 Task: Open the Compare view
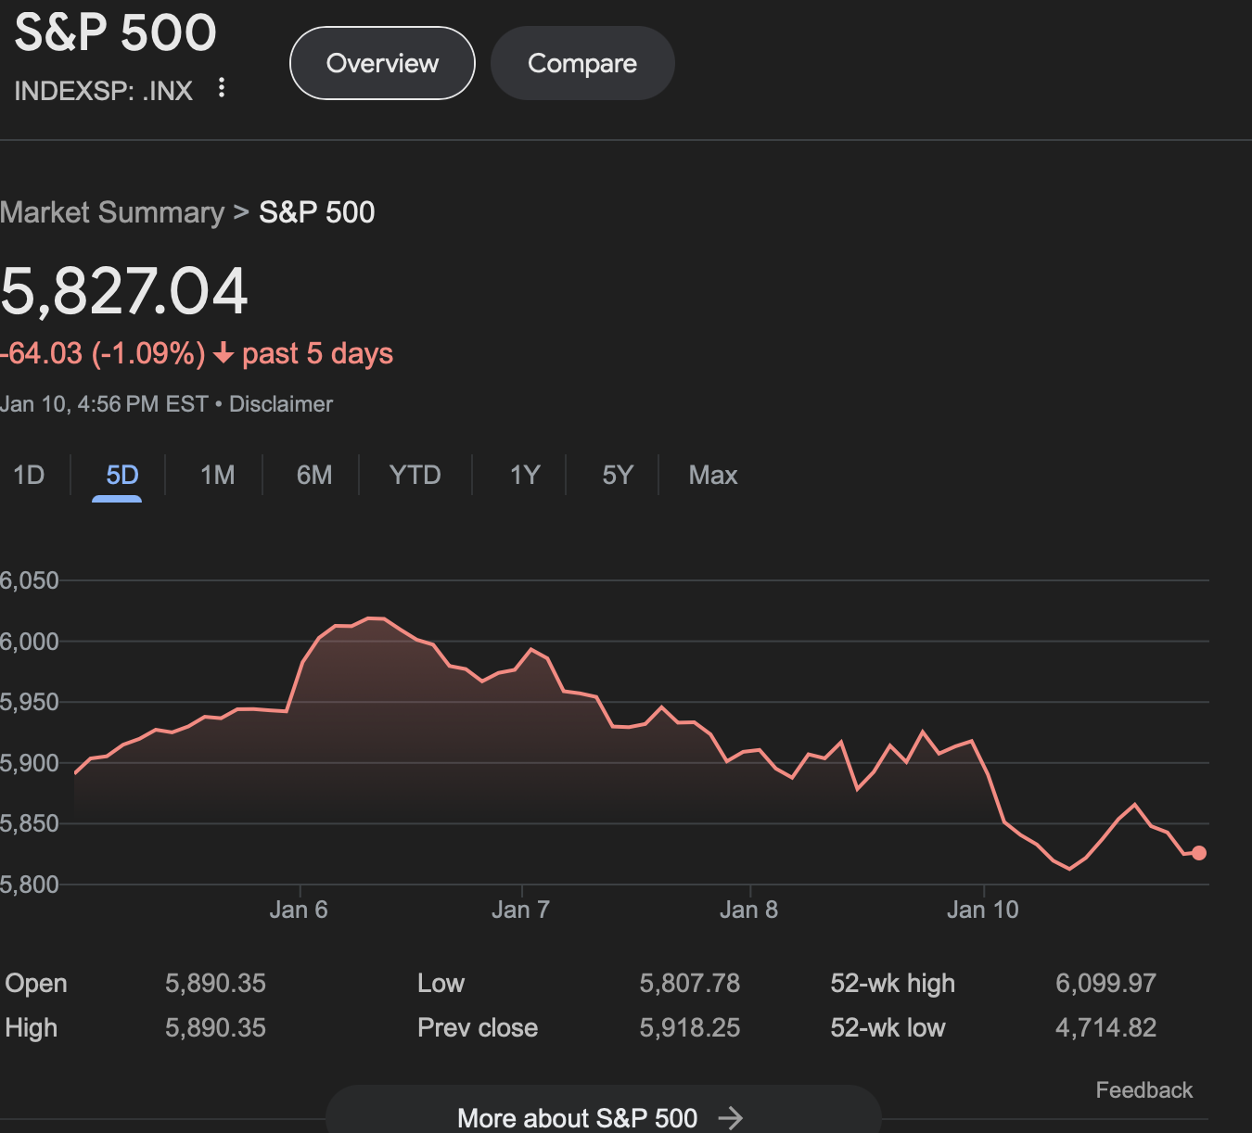tap(582, 63)
